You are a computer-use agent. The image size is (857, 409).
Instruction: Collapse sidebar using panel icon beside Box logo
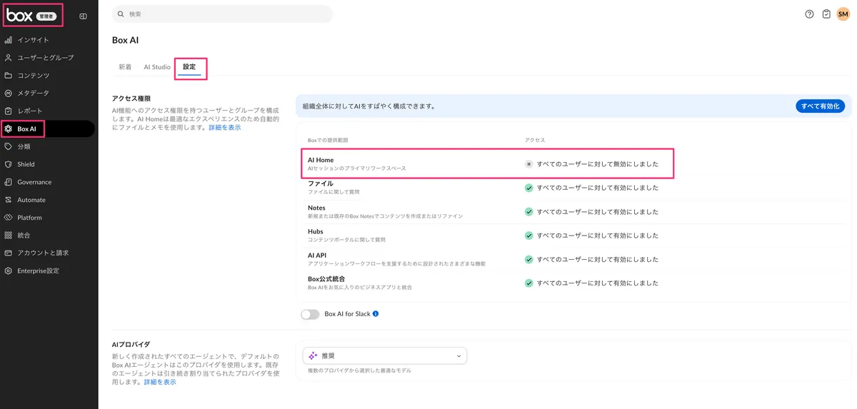[83, 16]
